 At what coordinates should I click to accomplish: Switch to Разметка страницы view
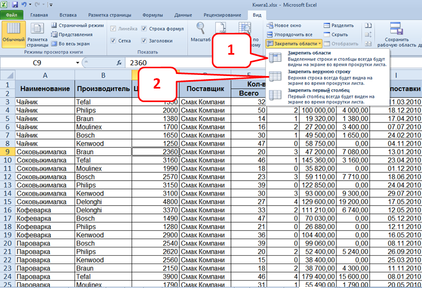[x=37, y=32]
